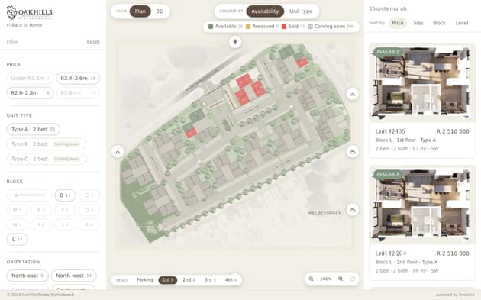This screenshot has height=300, width=481.
Task: Click the '25 units match' text
Action: tap(388, 8)
